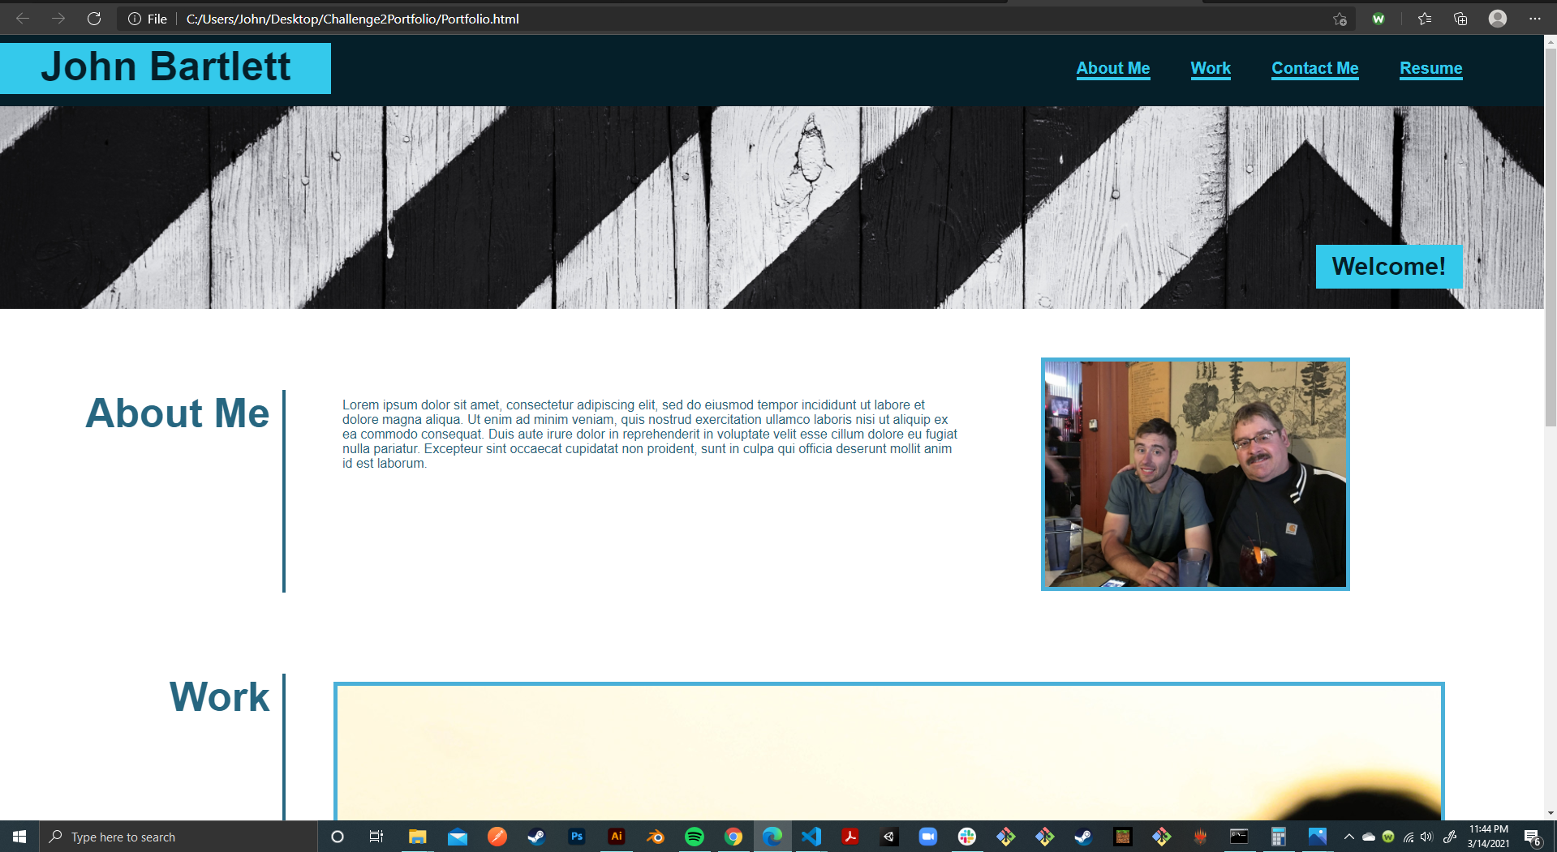Open the Zoom app
This screenshot has width=1557, height=852.
point(927,837)
